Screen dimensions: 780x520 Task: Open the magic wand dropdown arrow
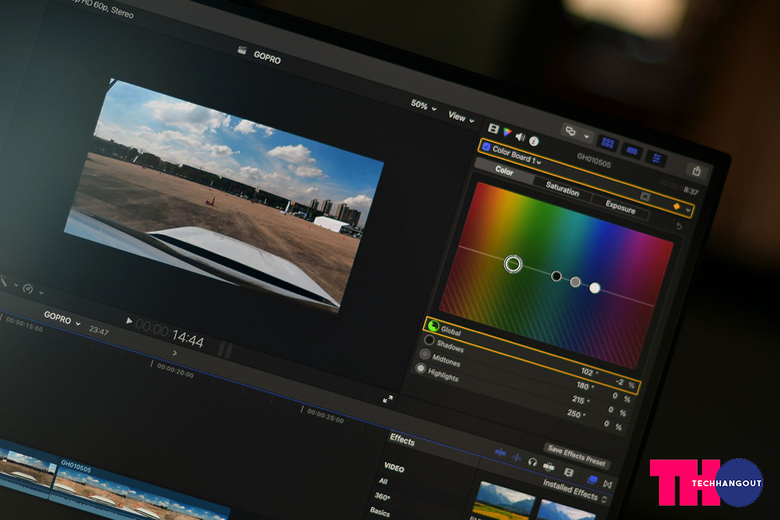[x=15, y=285]
